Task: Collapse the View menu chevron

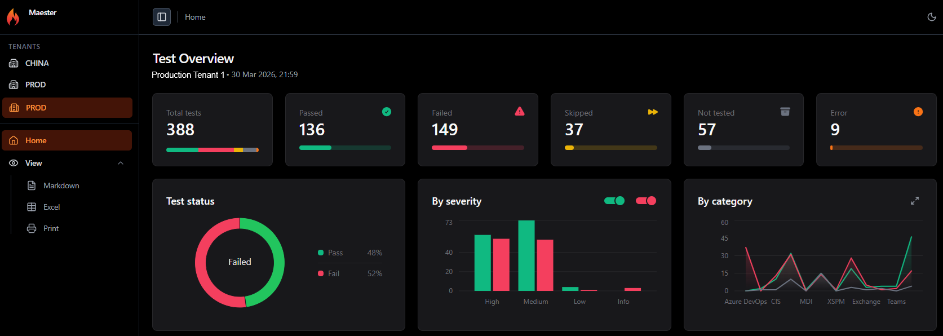Action: (121, 163)
